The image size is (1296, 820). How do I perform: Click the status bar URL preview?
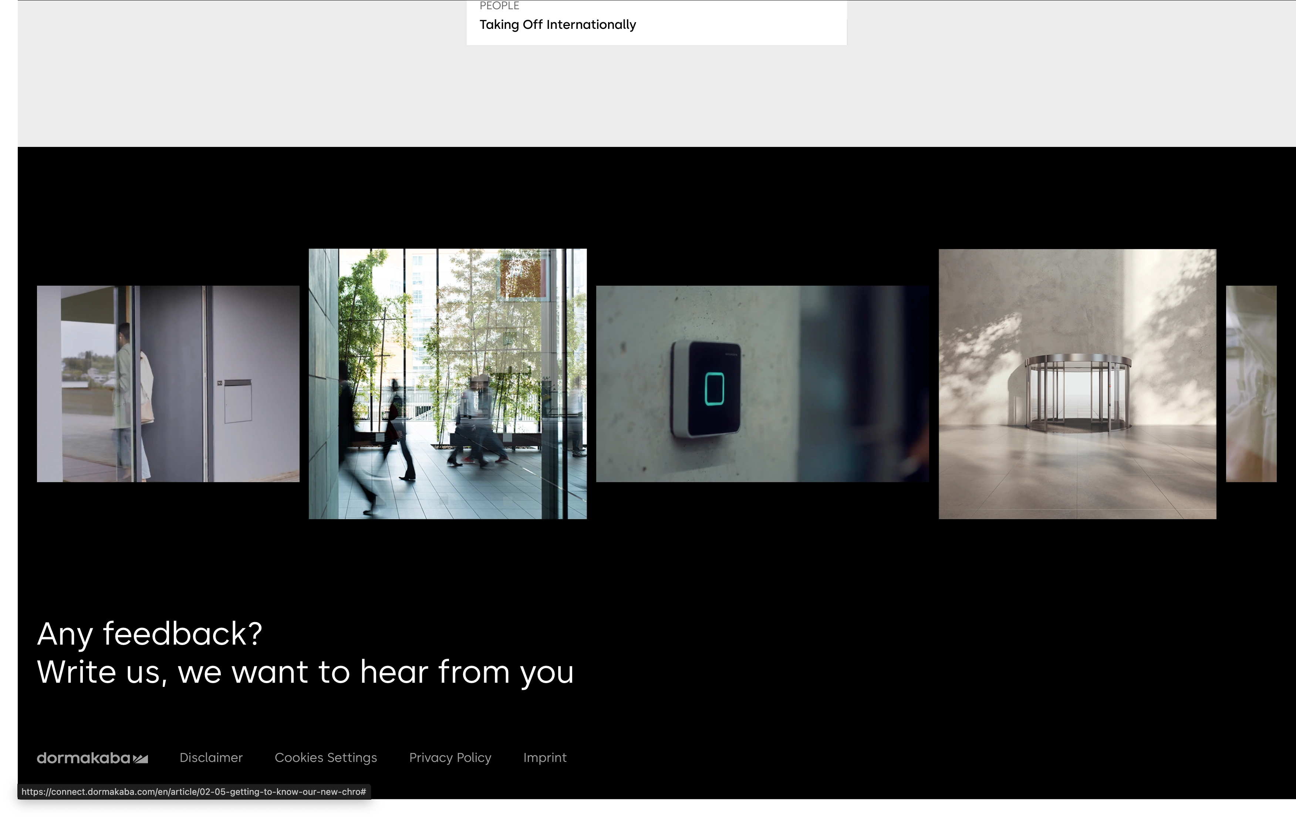[194, 792]
